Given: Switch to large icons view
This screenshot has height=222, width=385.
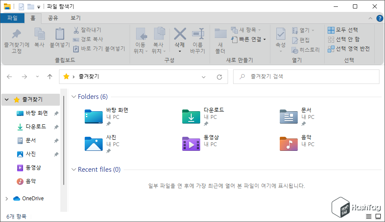Looking at the screenshot, I should click(378, 216).
